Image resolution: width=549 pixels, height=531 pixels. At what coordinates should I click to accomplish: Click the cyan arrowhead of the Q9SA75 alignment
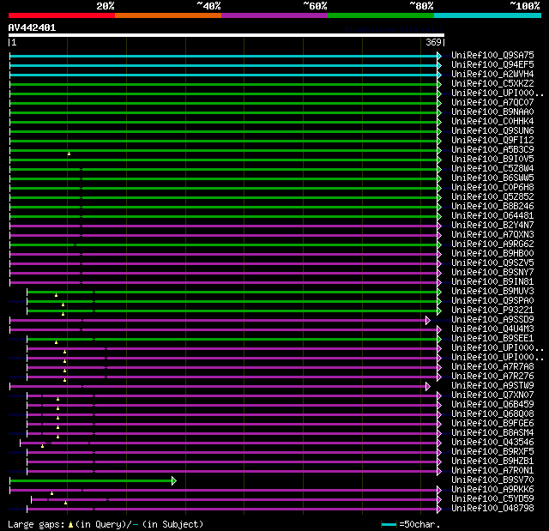pyautogui.click(x=439, y=56)
